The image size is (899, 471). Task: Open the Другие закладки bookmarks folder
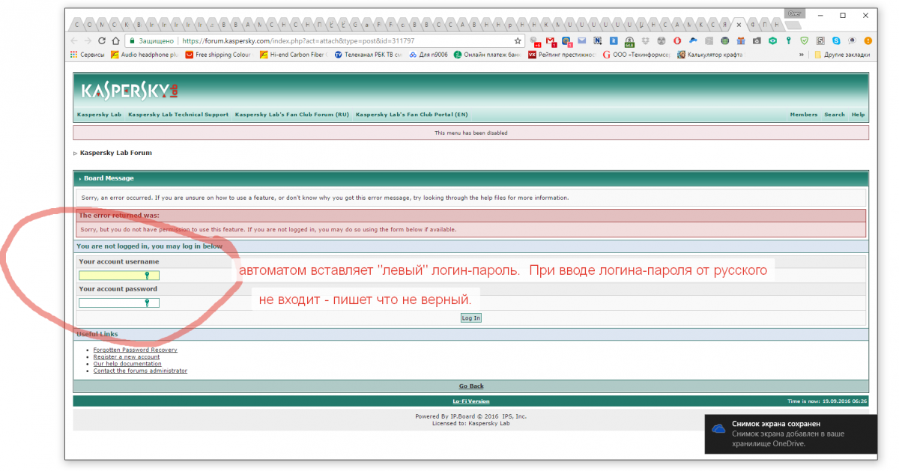coord(842,55)
